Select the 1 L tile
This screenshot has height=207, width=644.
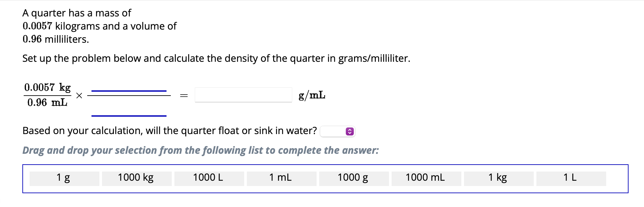570,178
